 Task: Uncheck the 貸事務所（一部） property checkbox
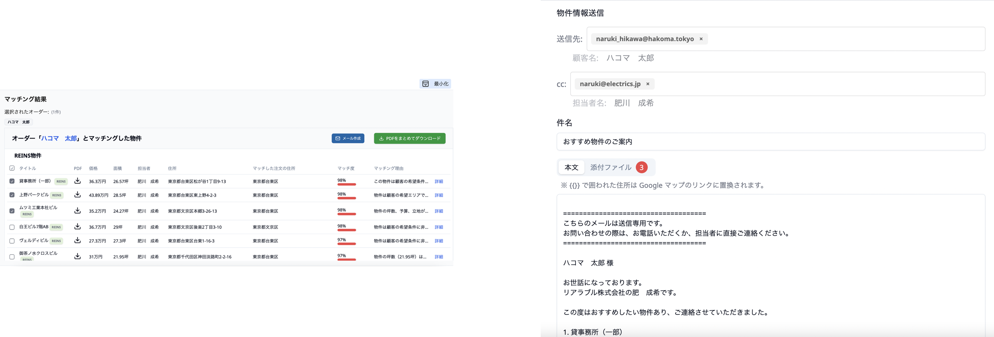pyautogui.click(x=11, y=181)
